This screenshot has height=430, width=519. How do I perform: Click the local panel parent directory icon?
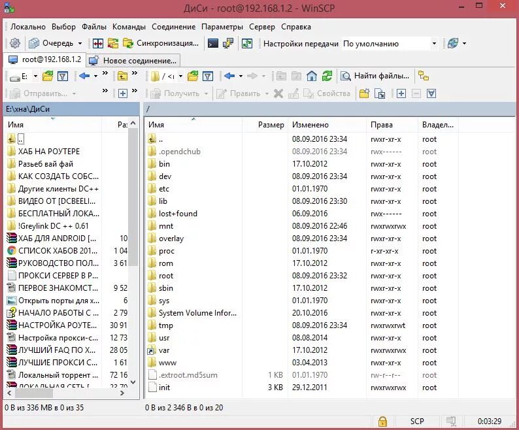click(x=122, y=76)
